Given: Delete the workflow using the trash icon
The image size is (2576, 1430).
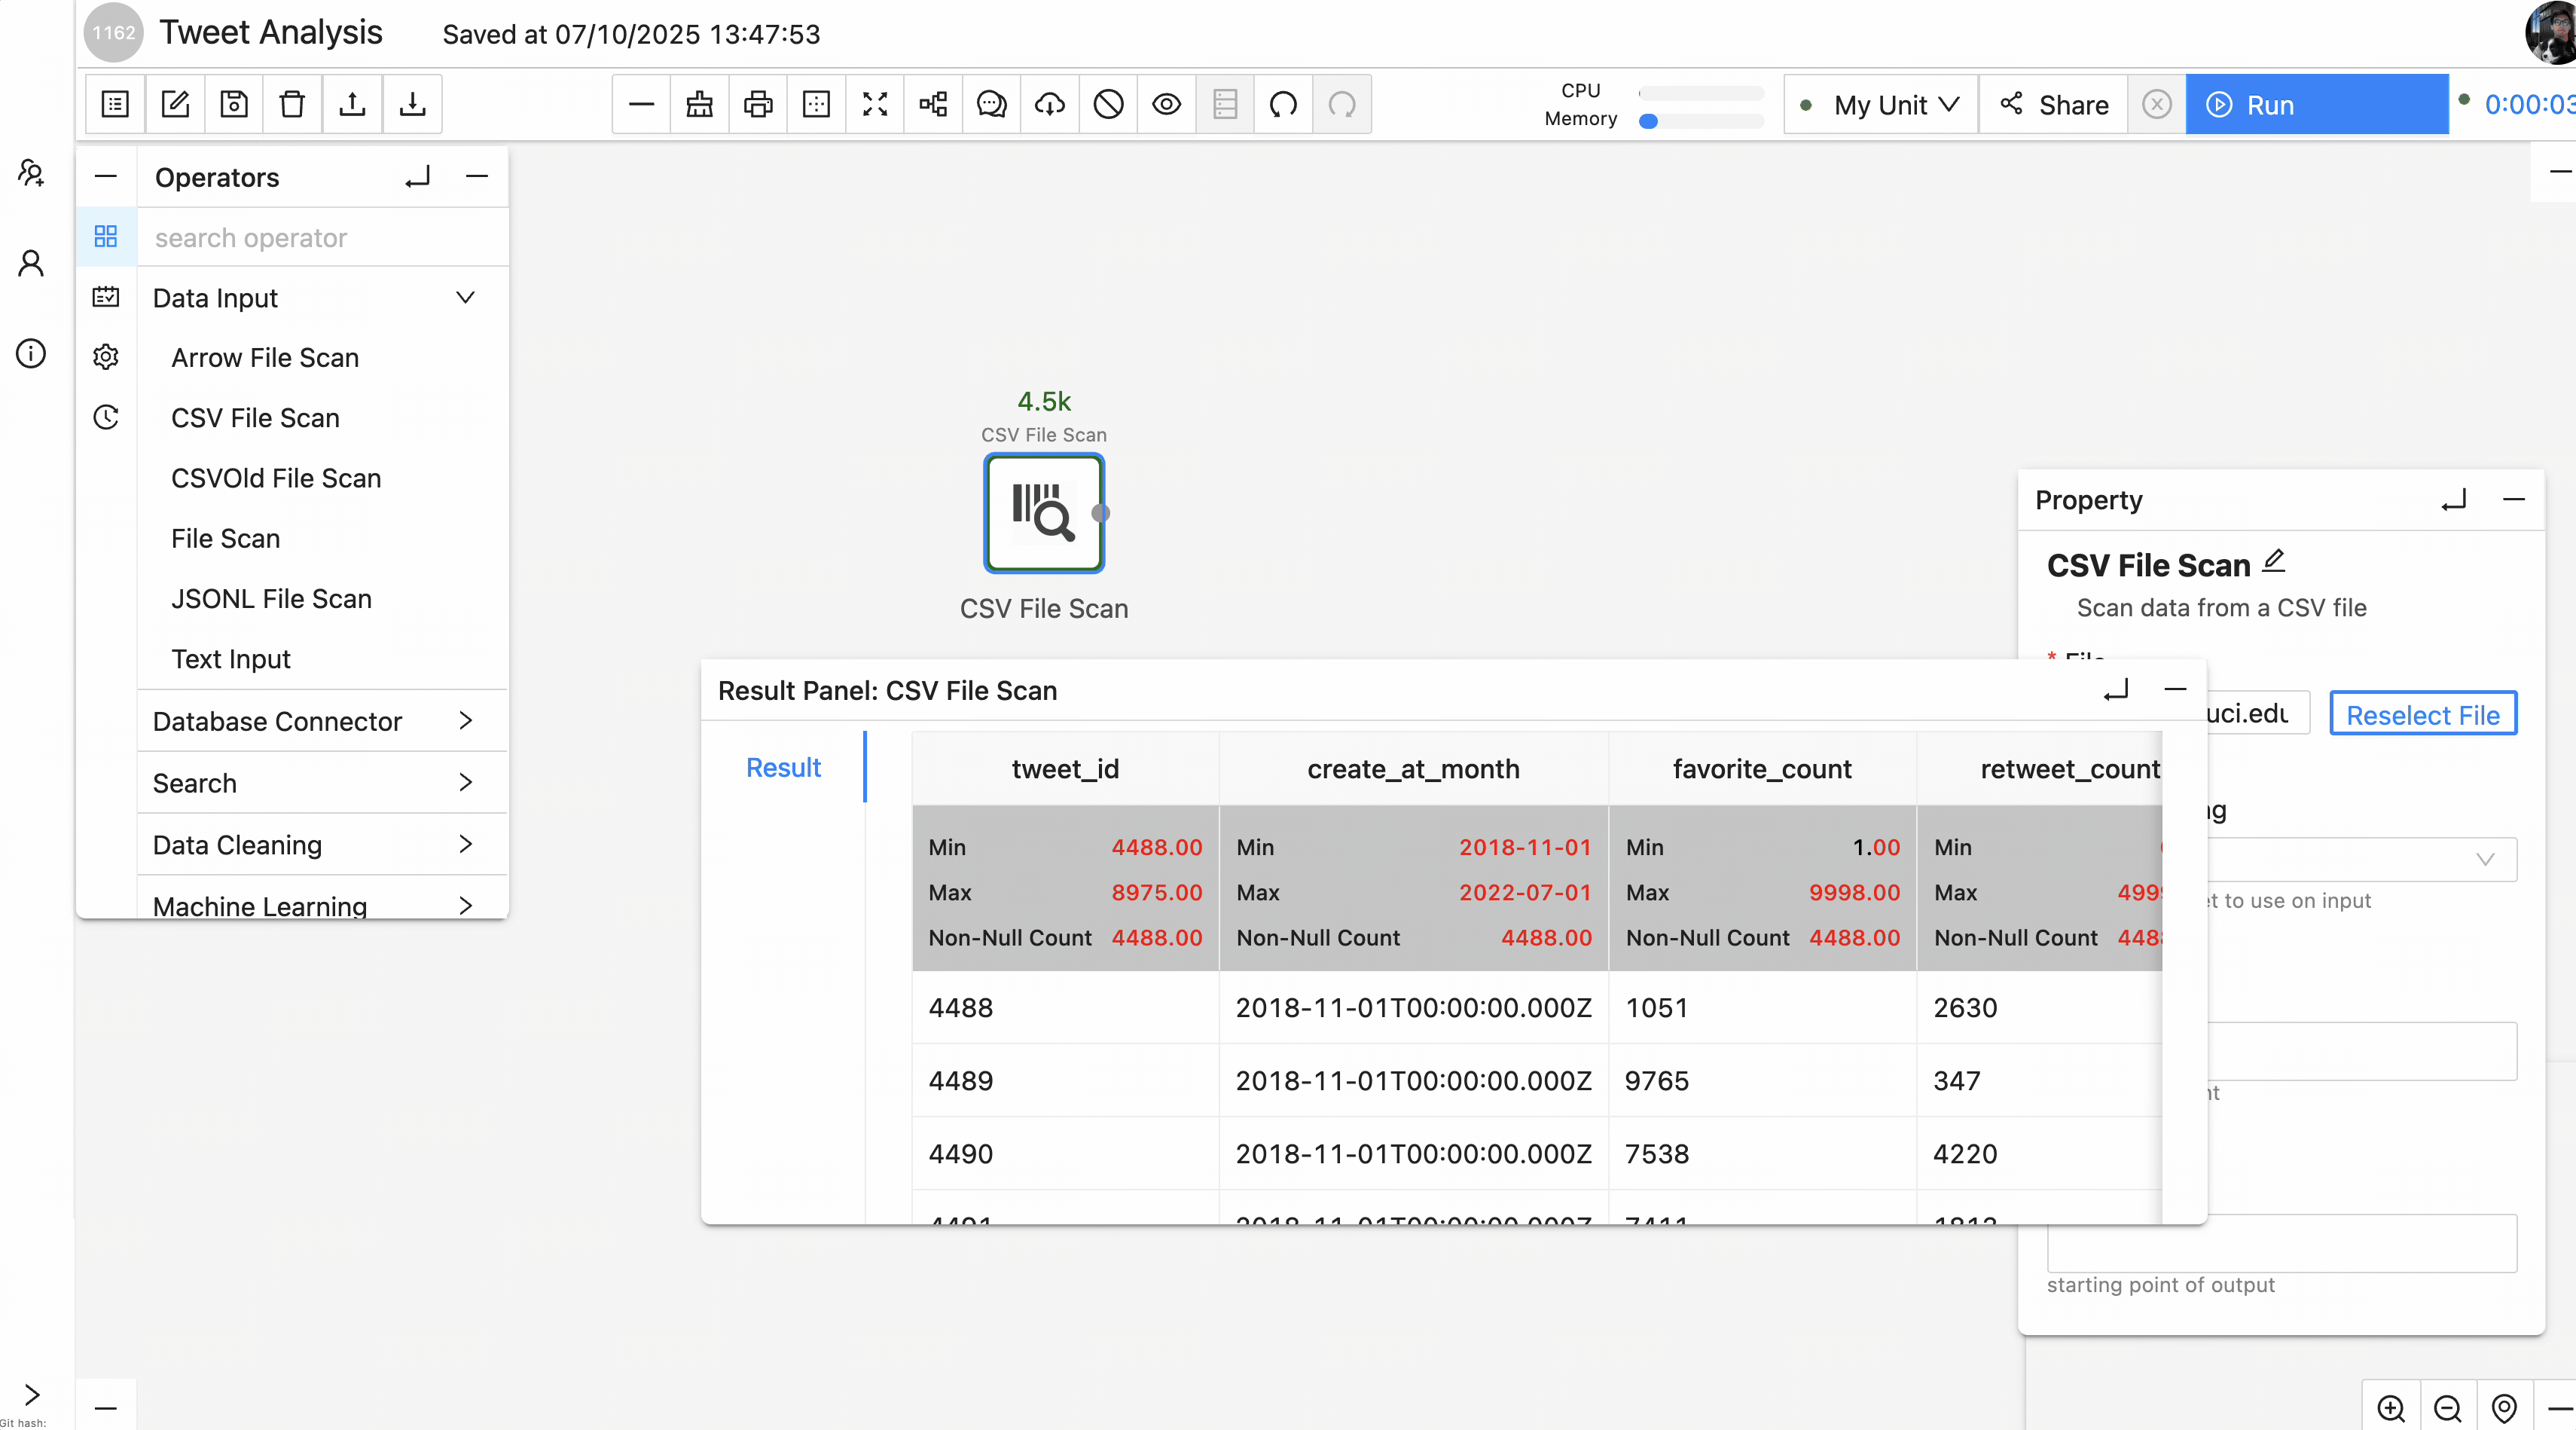Looking at the screenshot, I should [292, 104].
